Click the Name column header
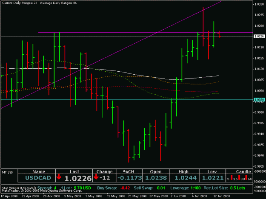The image size is (266, 199). (x=39, y=171)
